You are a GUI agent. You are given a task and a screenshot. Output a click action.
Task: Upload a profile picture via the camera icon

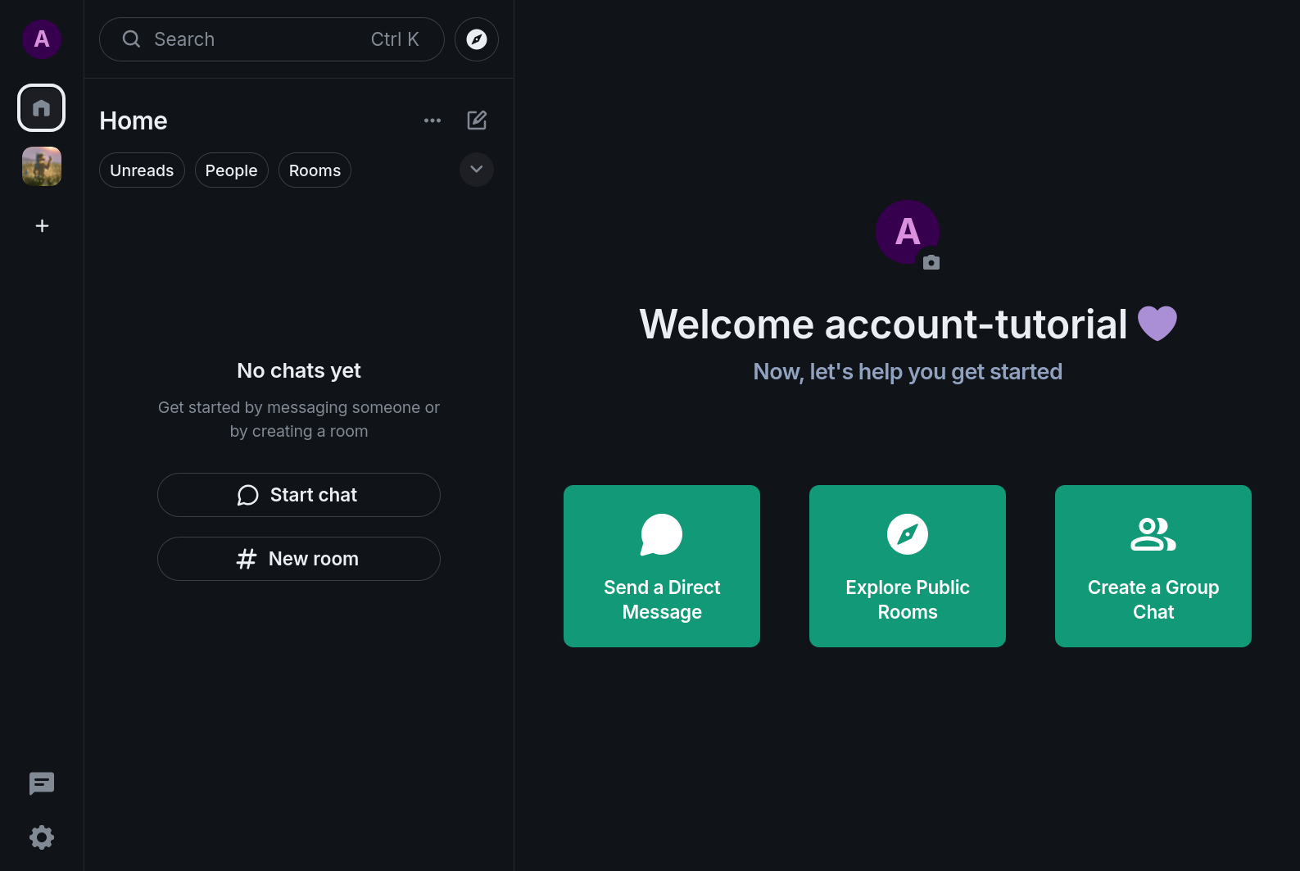point(931,262)
